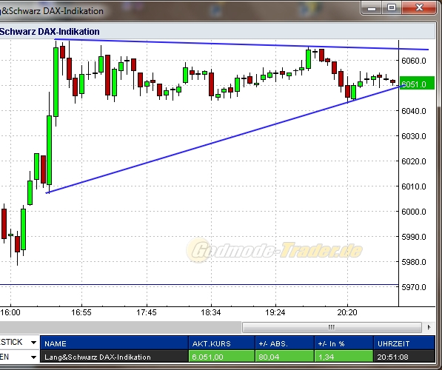Screen dimensions: 442x370
Task: Click the window title bar text
Action: (x=52, y=10)
